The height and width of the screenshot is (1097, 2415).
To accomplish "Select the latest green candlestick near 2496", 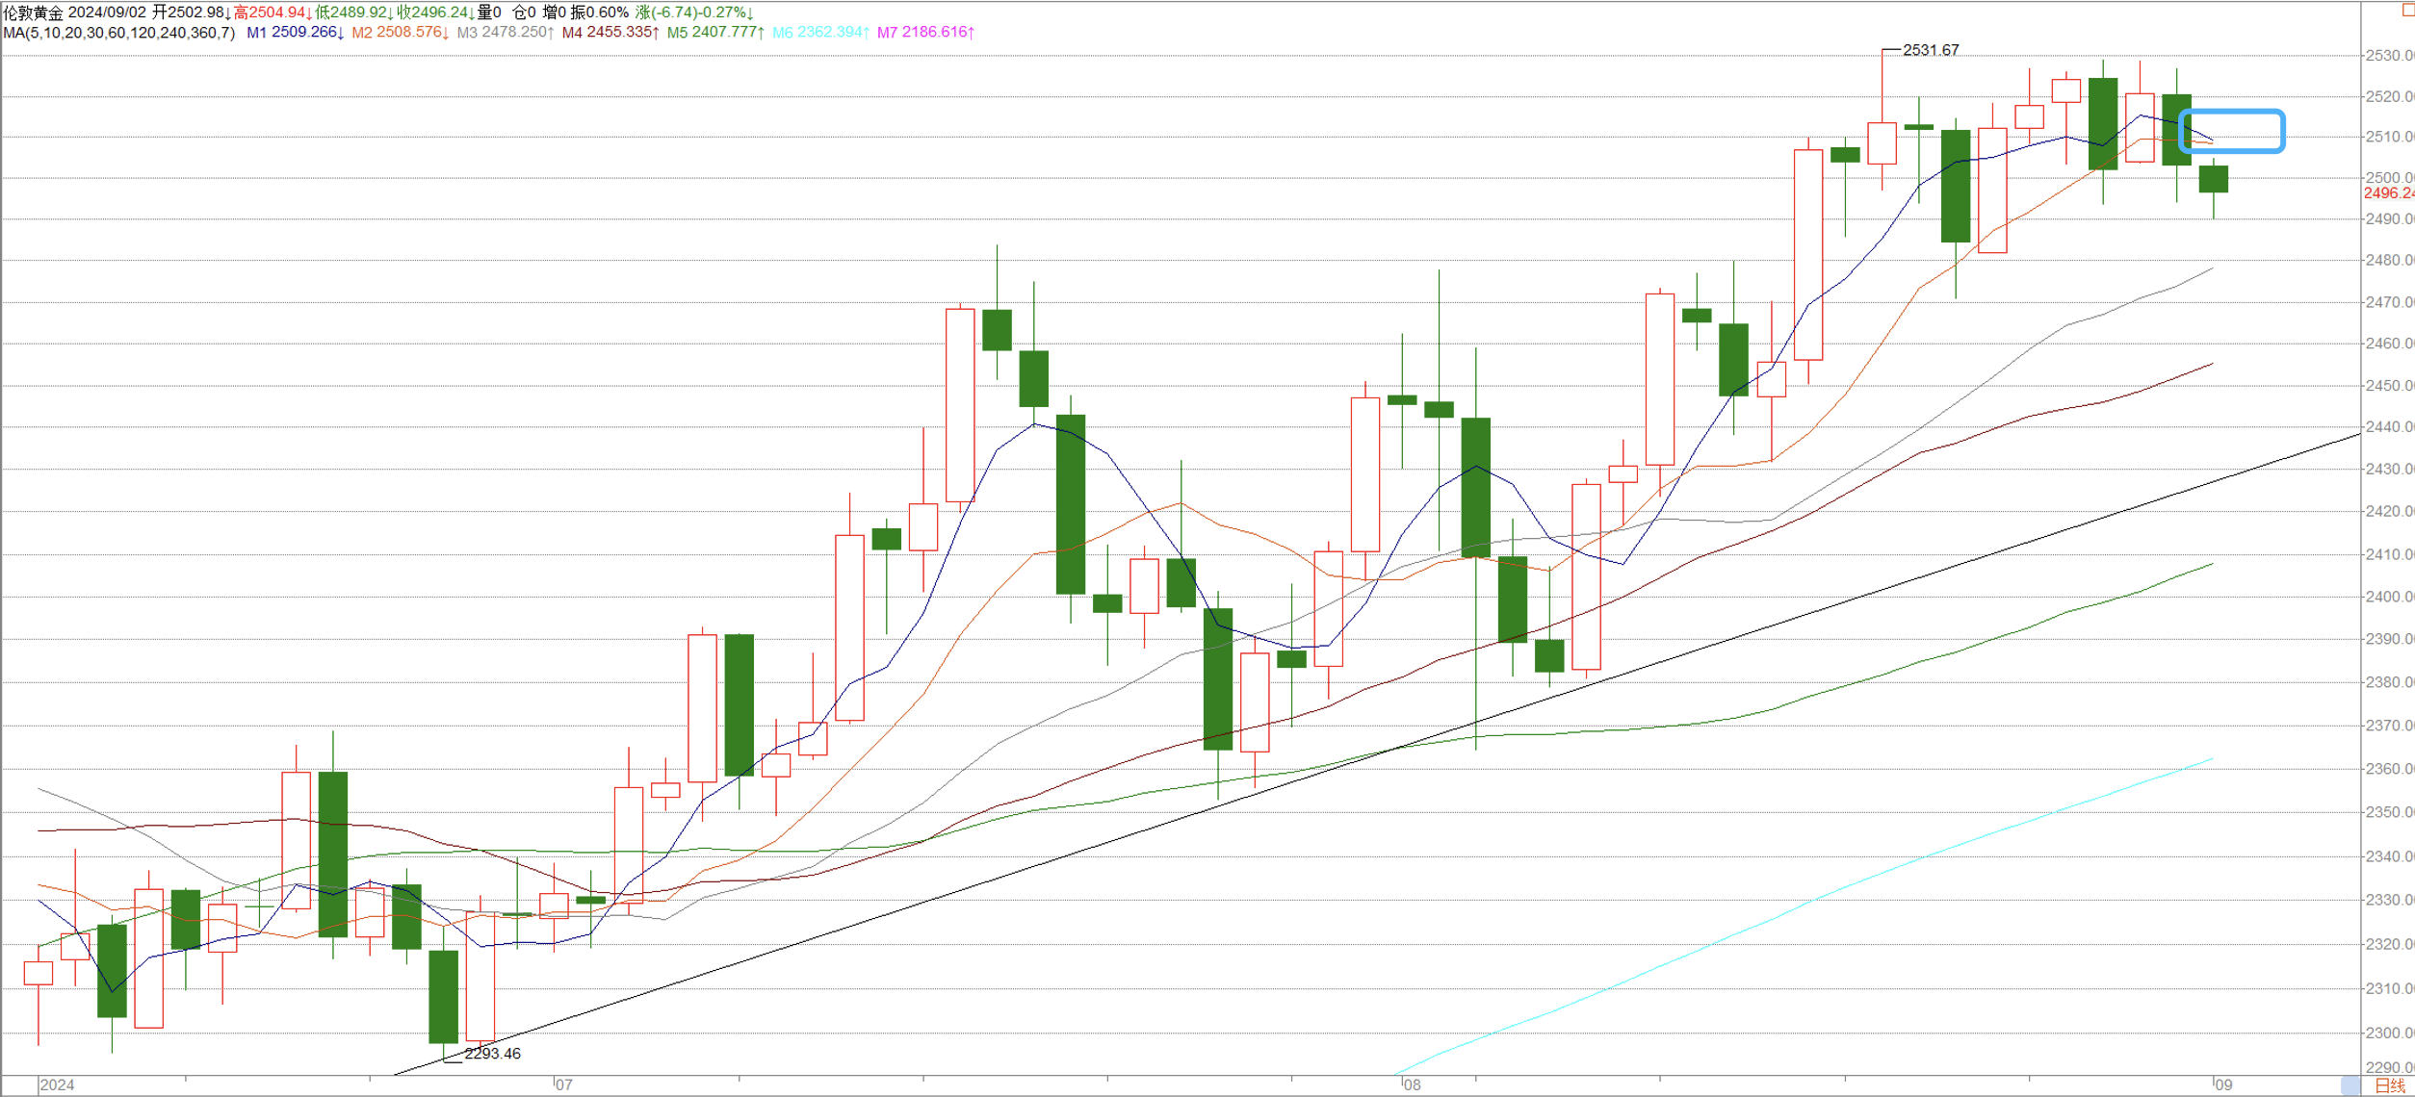I will (x=2214, y=180).
